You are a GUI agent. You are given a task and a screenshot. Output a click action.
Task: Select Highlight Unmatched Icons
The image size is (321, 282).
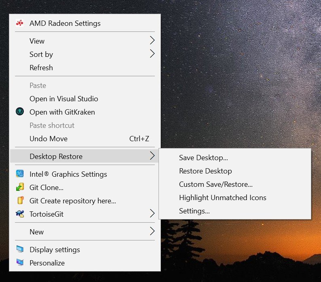[x=222, y=198]
